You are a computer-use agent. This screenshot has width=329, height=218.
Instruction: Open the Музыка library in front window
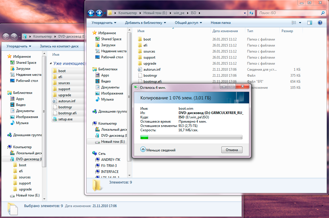[107, 99]
